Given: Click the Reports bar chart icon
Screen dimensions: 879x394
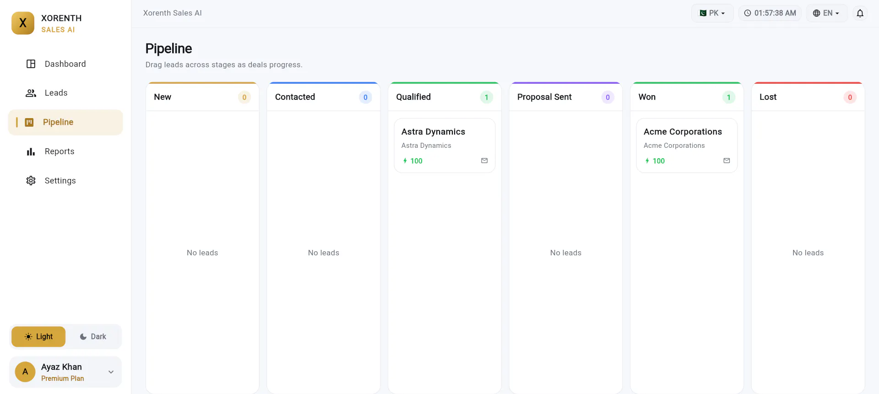Looking at the screenshot, I should tap(31, 151).
